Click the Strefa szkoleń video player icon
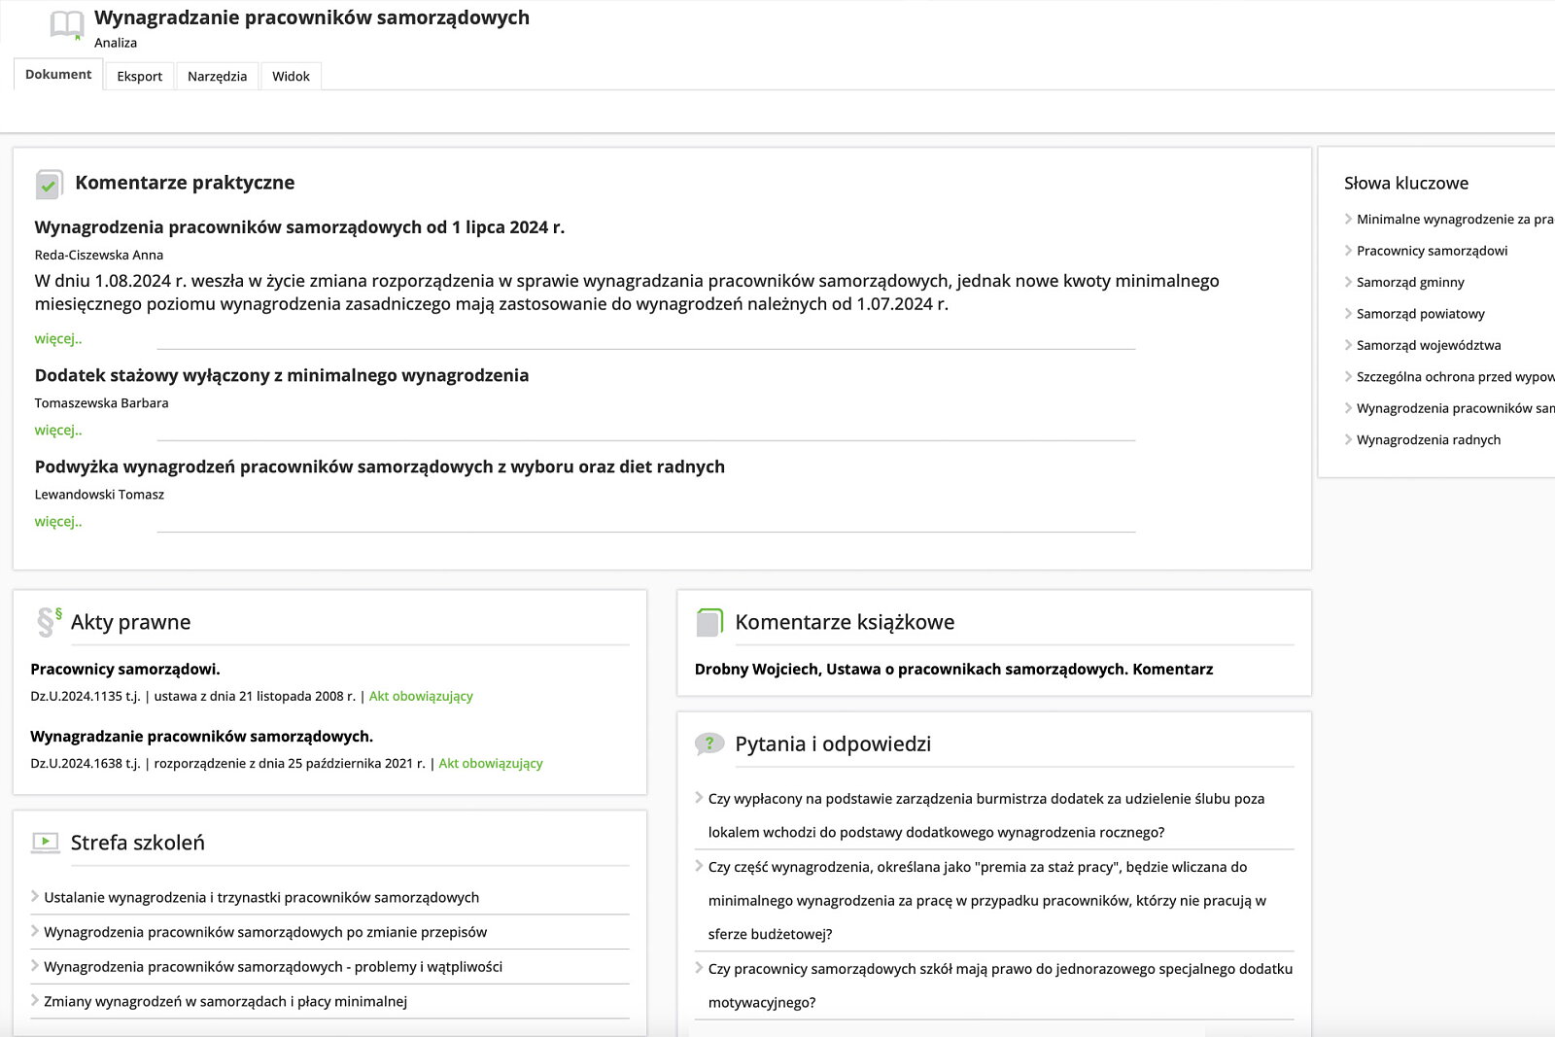Viewport: 1555px width, 1037px height. tap(45, 843)
